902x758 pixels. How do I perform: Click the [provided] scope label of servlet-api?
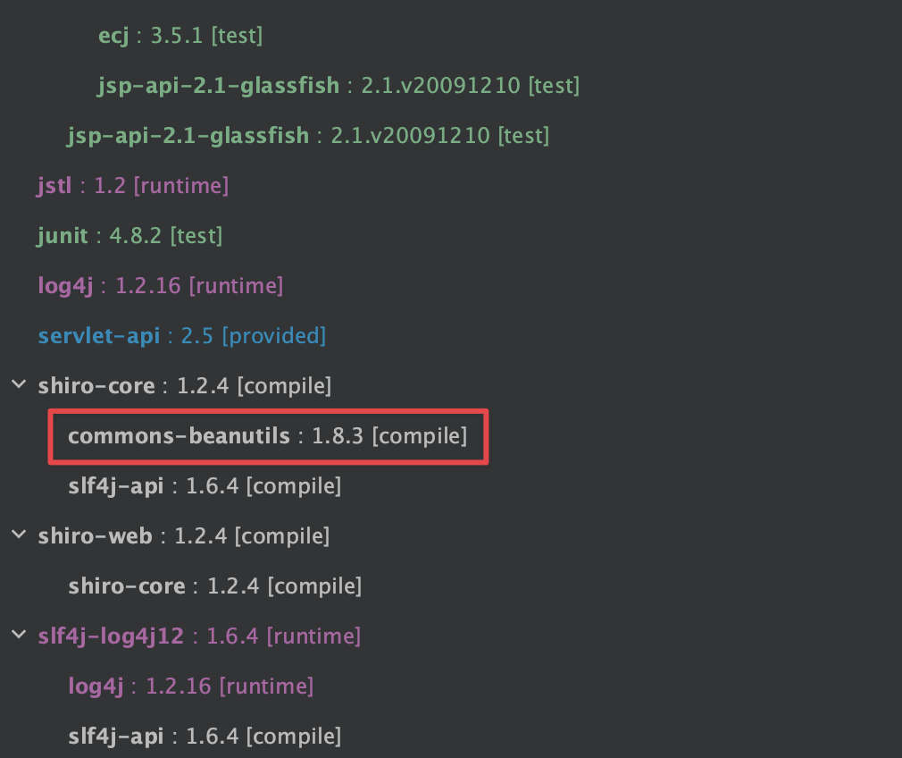click(x=273, y=336)
